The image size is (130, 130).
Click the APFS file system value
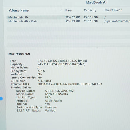click(41, 71)
